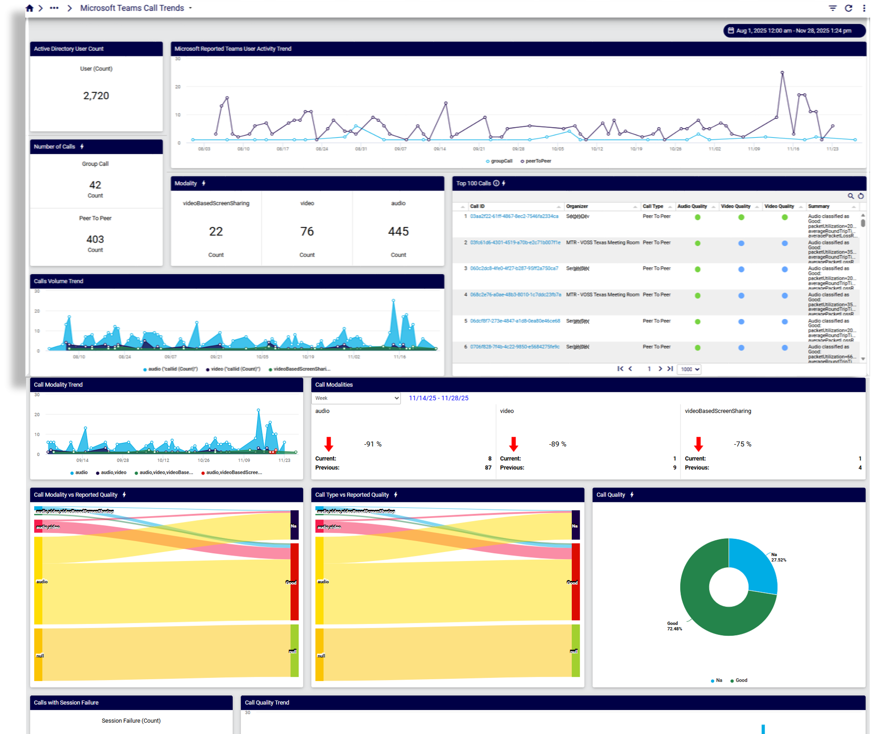Screen dimensions: 871x734
Task: Open search in the Top 100 Calls table
Action: click(850, 196)
